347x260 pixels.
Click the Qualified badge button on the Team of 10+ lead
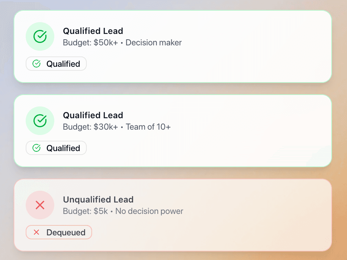point(56,147)
